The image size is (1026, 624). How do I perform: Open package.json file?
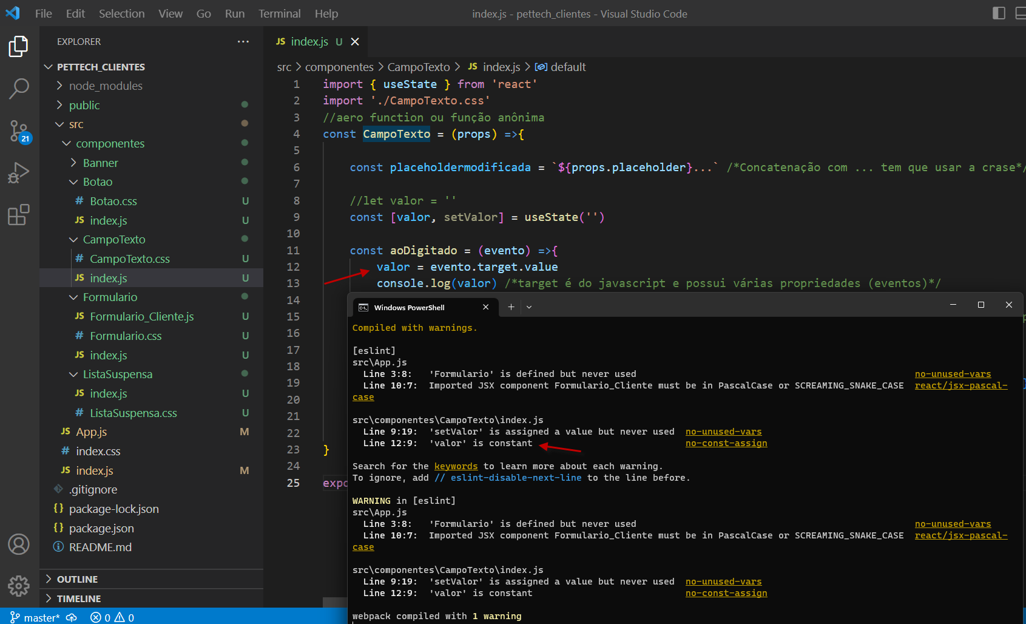(101, 528)
